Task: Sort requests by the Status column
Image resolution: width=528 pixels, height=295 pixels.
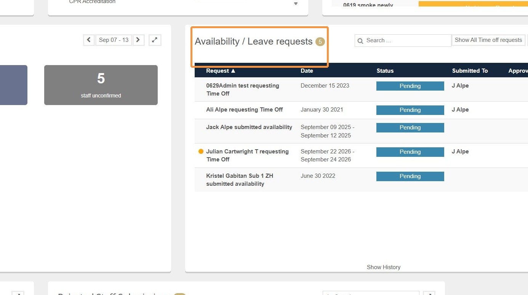Action: point(385,71)
